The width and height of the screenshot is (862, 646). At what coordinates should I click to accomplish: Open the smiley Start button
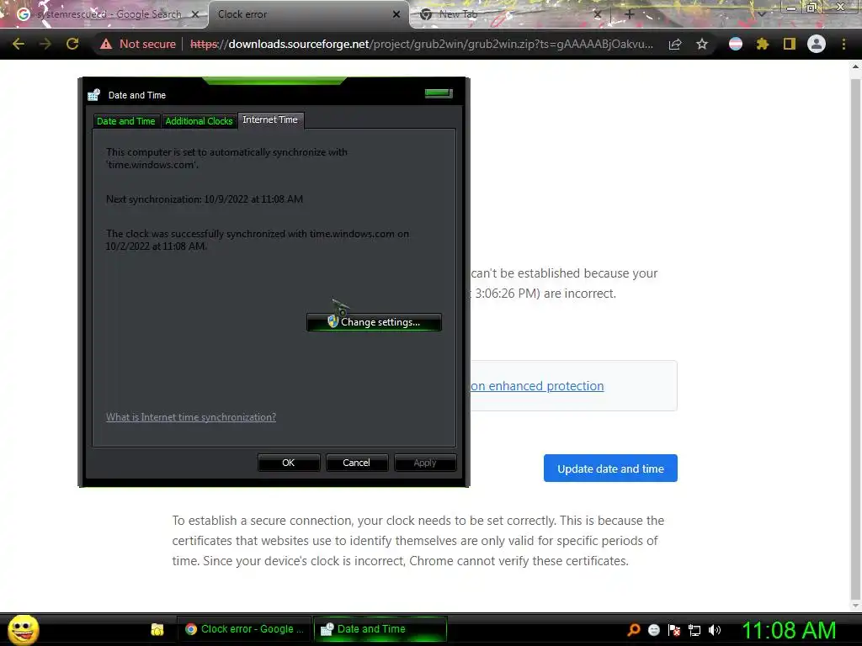23,629
